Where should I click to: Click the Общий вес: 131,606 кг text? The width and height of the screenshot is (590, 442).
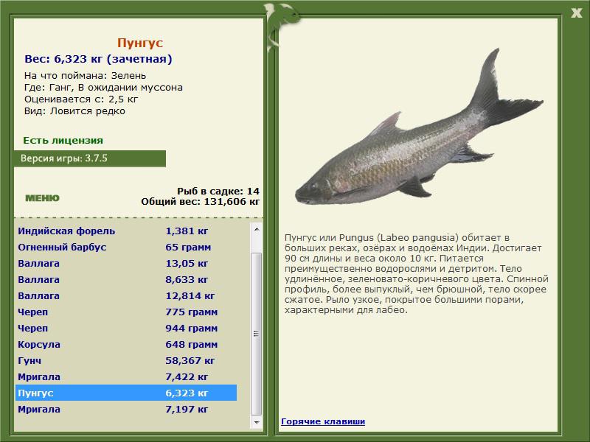[200, 201]
